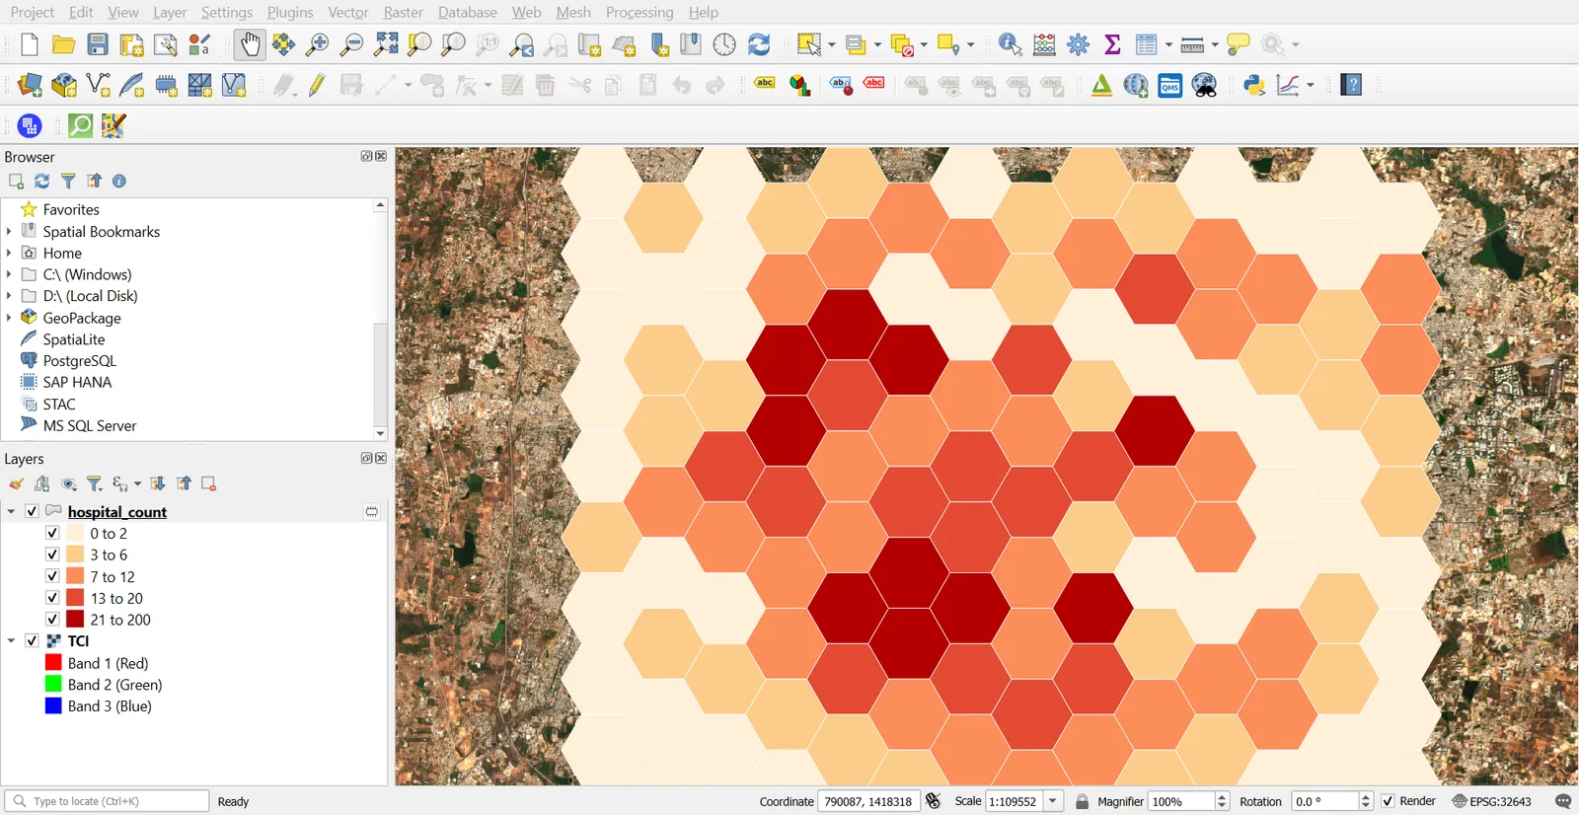Click the Statistical Summary sigma icon

[x=1112, y=44]
